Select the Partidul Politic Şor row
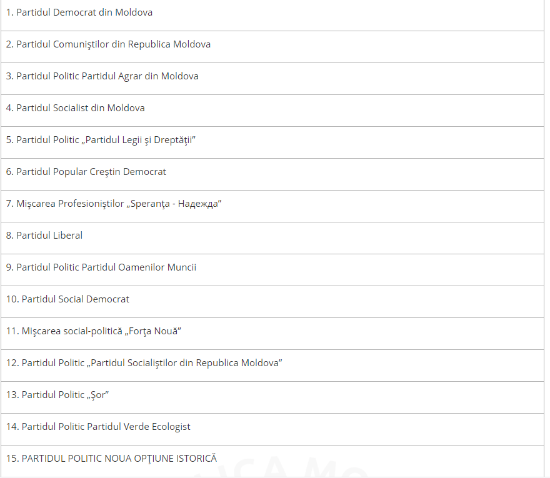 [272, 397]
